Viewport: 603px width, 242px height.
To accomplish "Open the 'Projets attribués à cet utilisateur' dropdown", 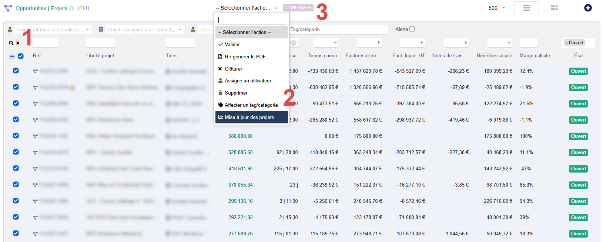I will click(x=52, y=30).
